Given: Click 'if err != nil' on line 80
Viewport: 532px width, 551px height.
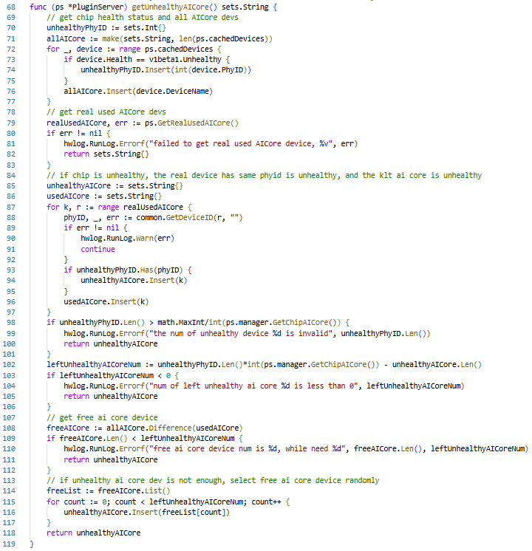Looking at the screenshot, I should [74, 134].
